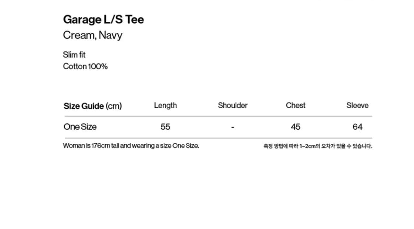Click the Sleeve column header

coord(357,105)
